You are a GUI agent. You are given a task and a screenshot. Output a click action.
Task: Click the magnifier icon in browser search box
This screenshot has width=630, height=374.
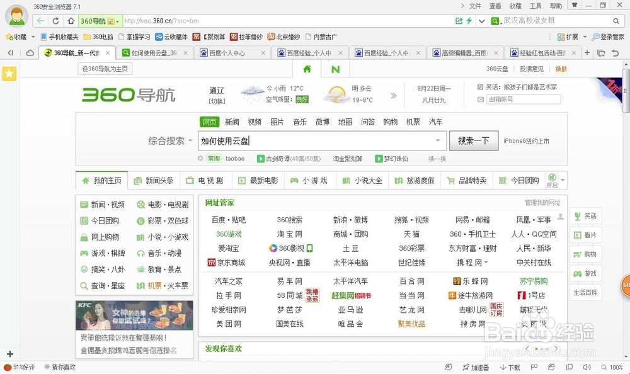coord(616,21)
